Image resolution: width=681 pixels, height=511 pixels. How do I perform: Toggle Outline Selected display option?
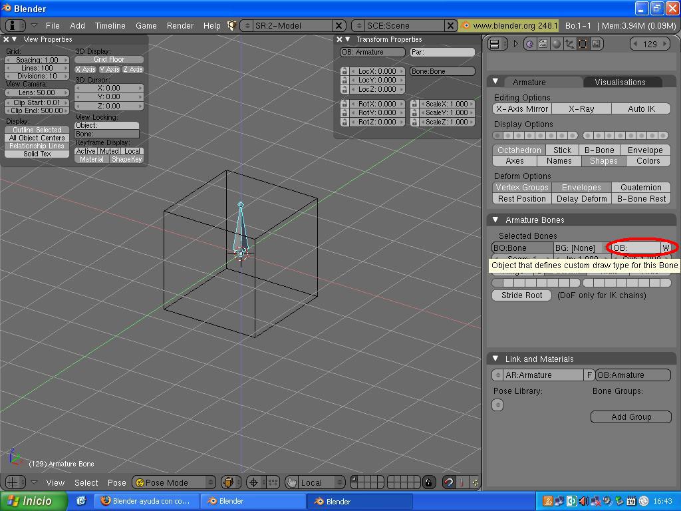[37, 130]
